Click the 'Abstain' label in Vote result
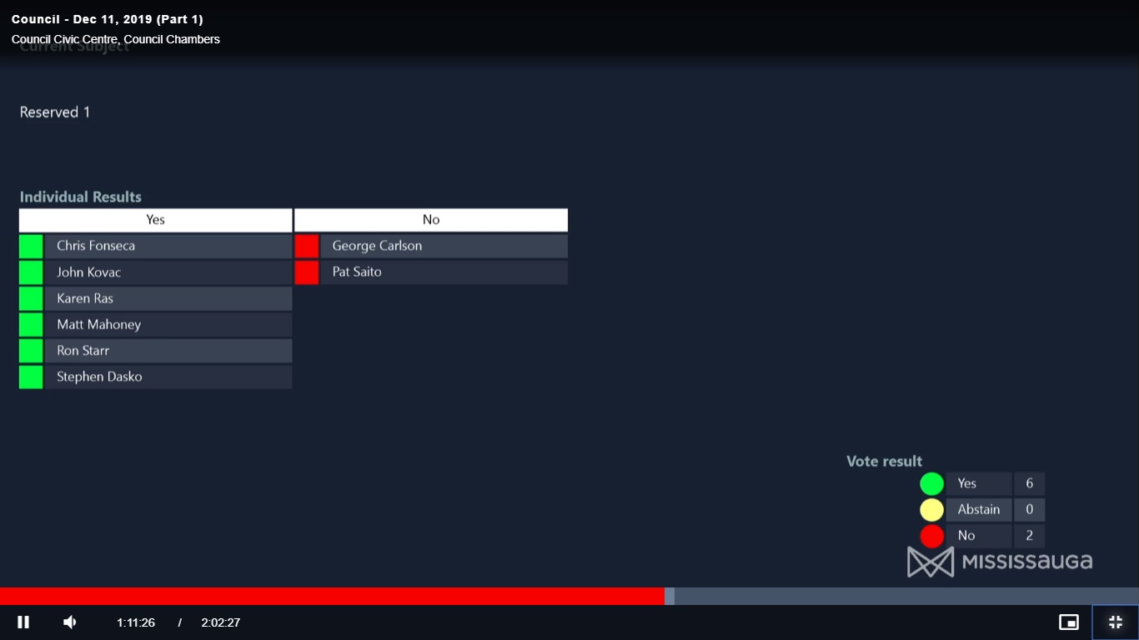This screenshot has height=640, width=1139. tap(979, 509)
